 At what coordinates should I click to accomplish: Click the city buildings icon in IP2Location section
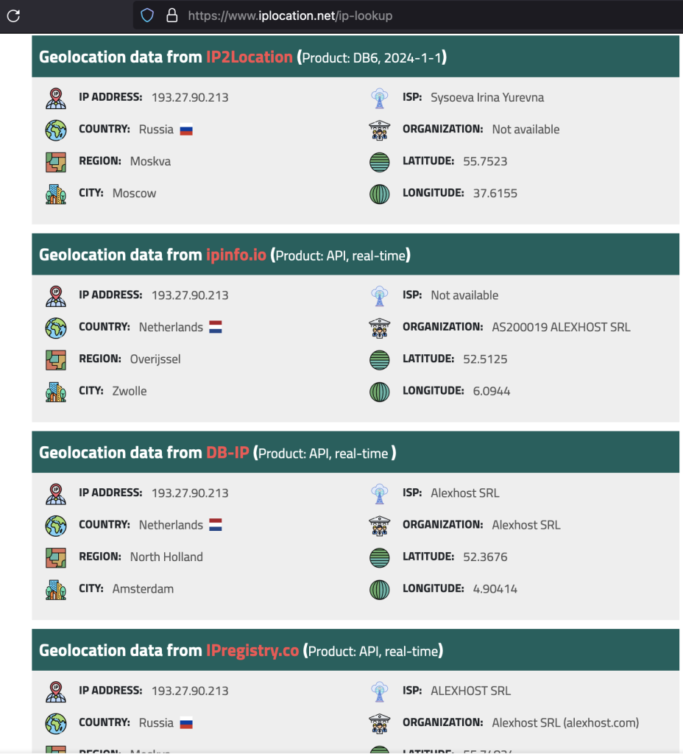coord(56,194)
